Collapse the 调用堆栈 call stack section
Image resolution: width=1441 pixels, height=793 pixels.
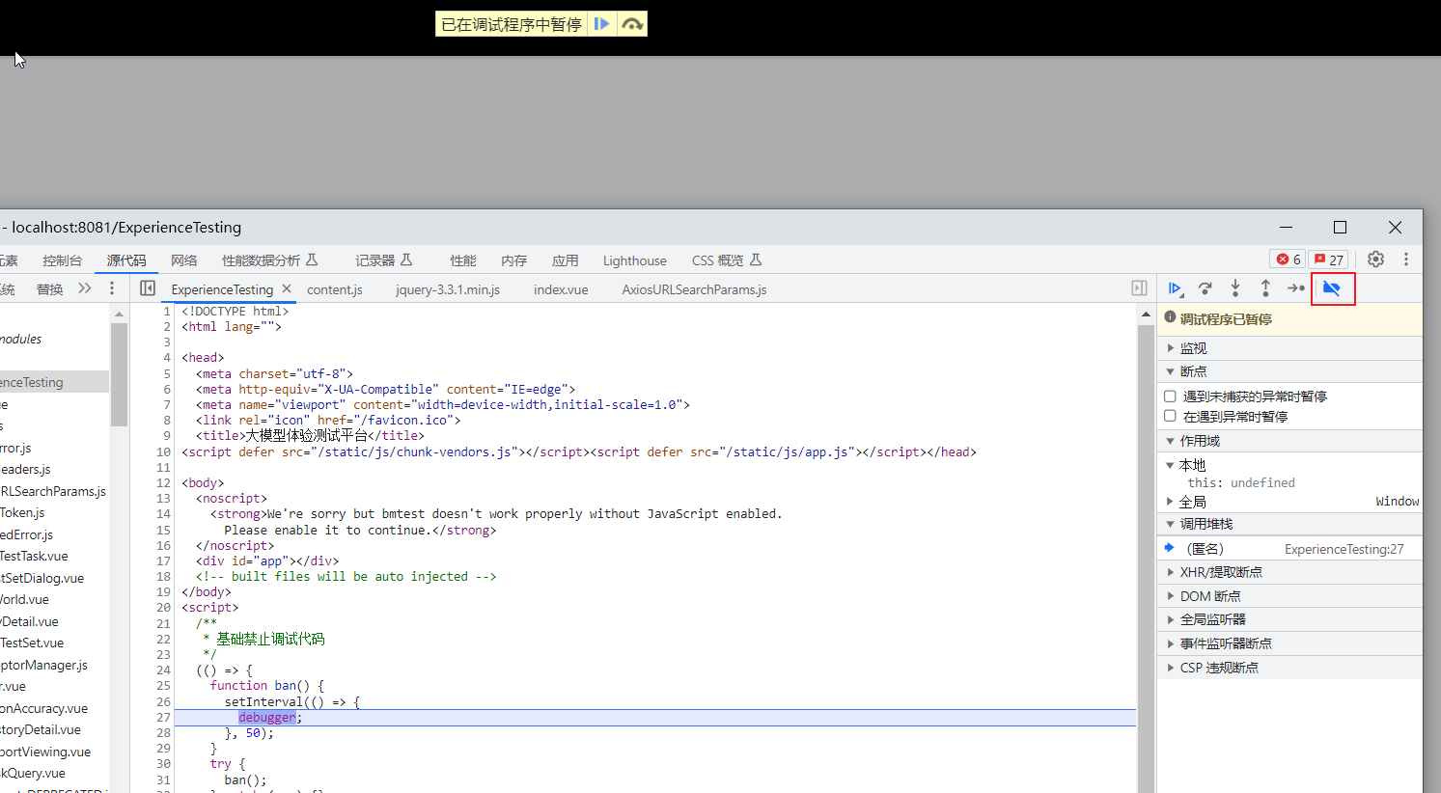pyautogui.click(x=1289, y=524)
